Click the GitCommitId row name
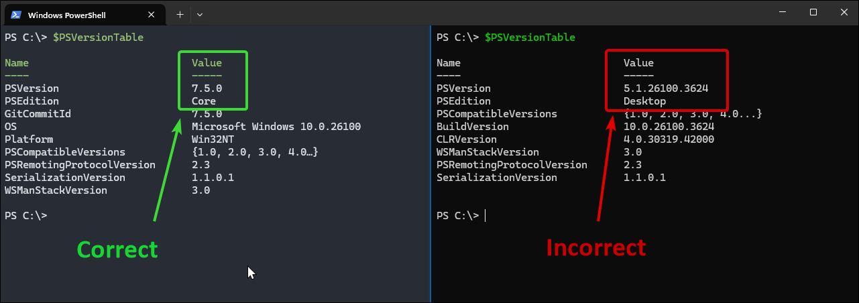 (x=38, y=114)
